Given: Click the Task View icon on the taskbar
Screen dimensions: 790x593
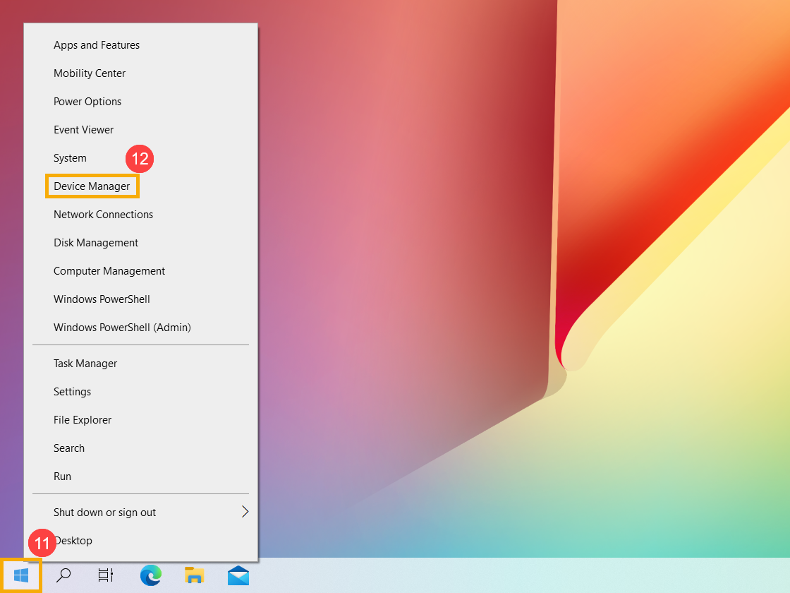Looking at the screenshot, I should [105, 575].
